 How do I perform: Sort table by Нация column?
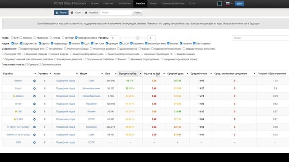click(x=91, y=74)
